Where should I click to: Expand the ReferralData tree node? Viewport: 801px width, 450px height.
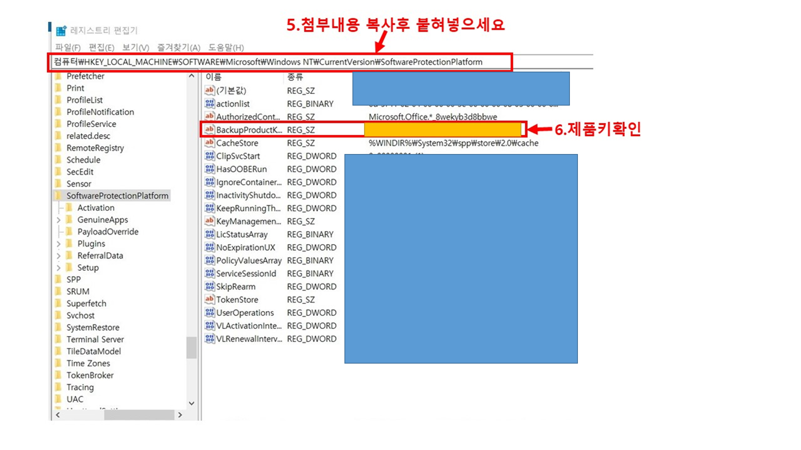(58, 256)
